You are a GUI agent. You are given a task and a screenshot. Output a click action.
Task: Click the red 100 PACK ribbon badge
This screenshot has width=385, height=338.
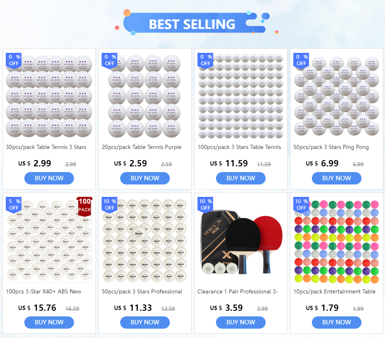85,205
